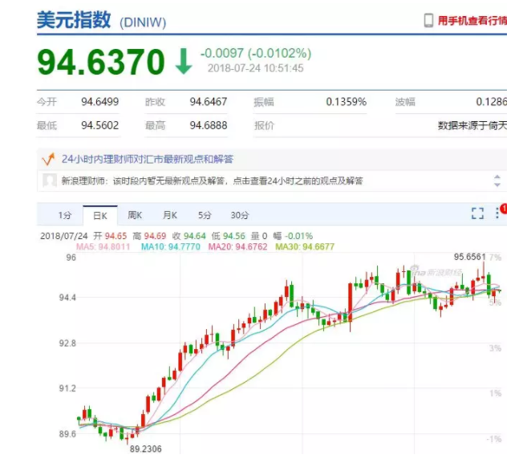The width and height of the screenshot is (523, 467).
Task: Toggle the MA30 moving average legend
Action: [306, 246]
